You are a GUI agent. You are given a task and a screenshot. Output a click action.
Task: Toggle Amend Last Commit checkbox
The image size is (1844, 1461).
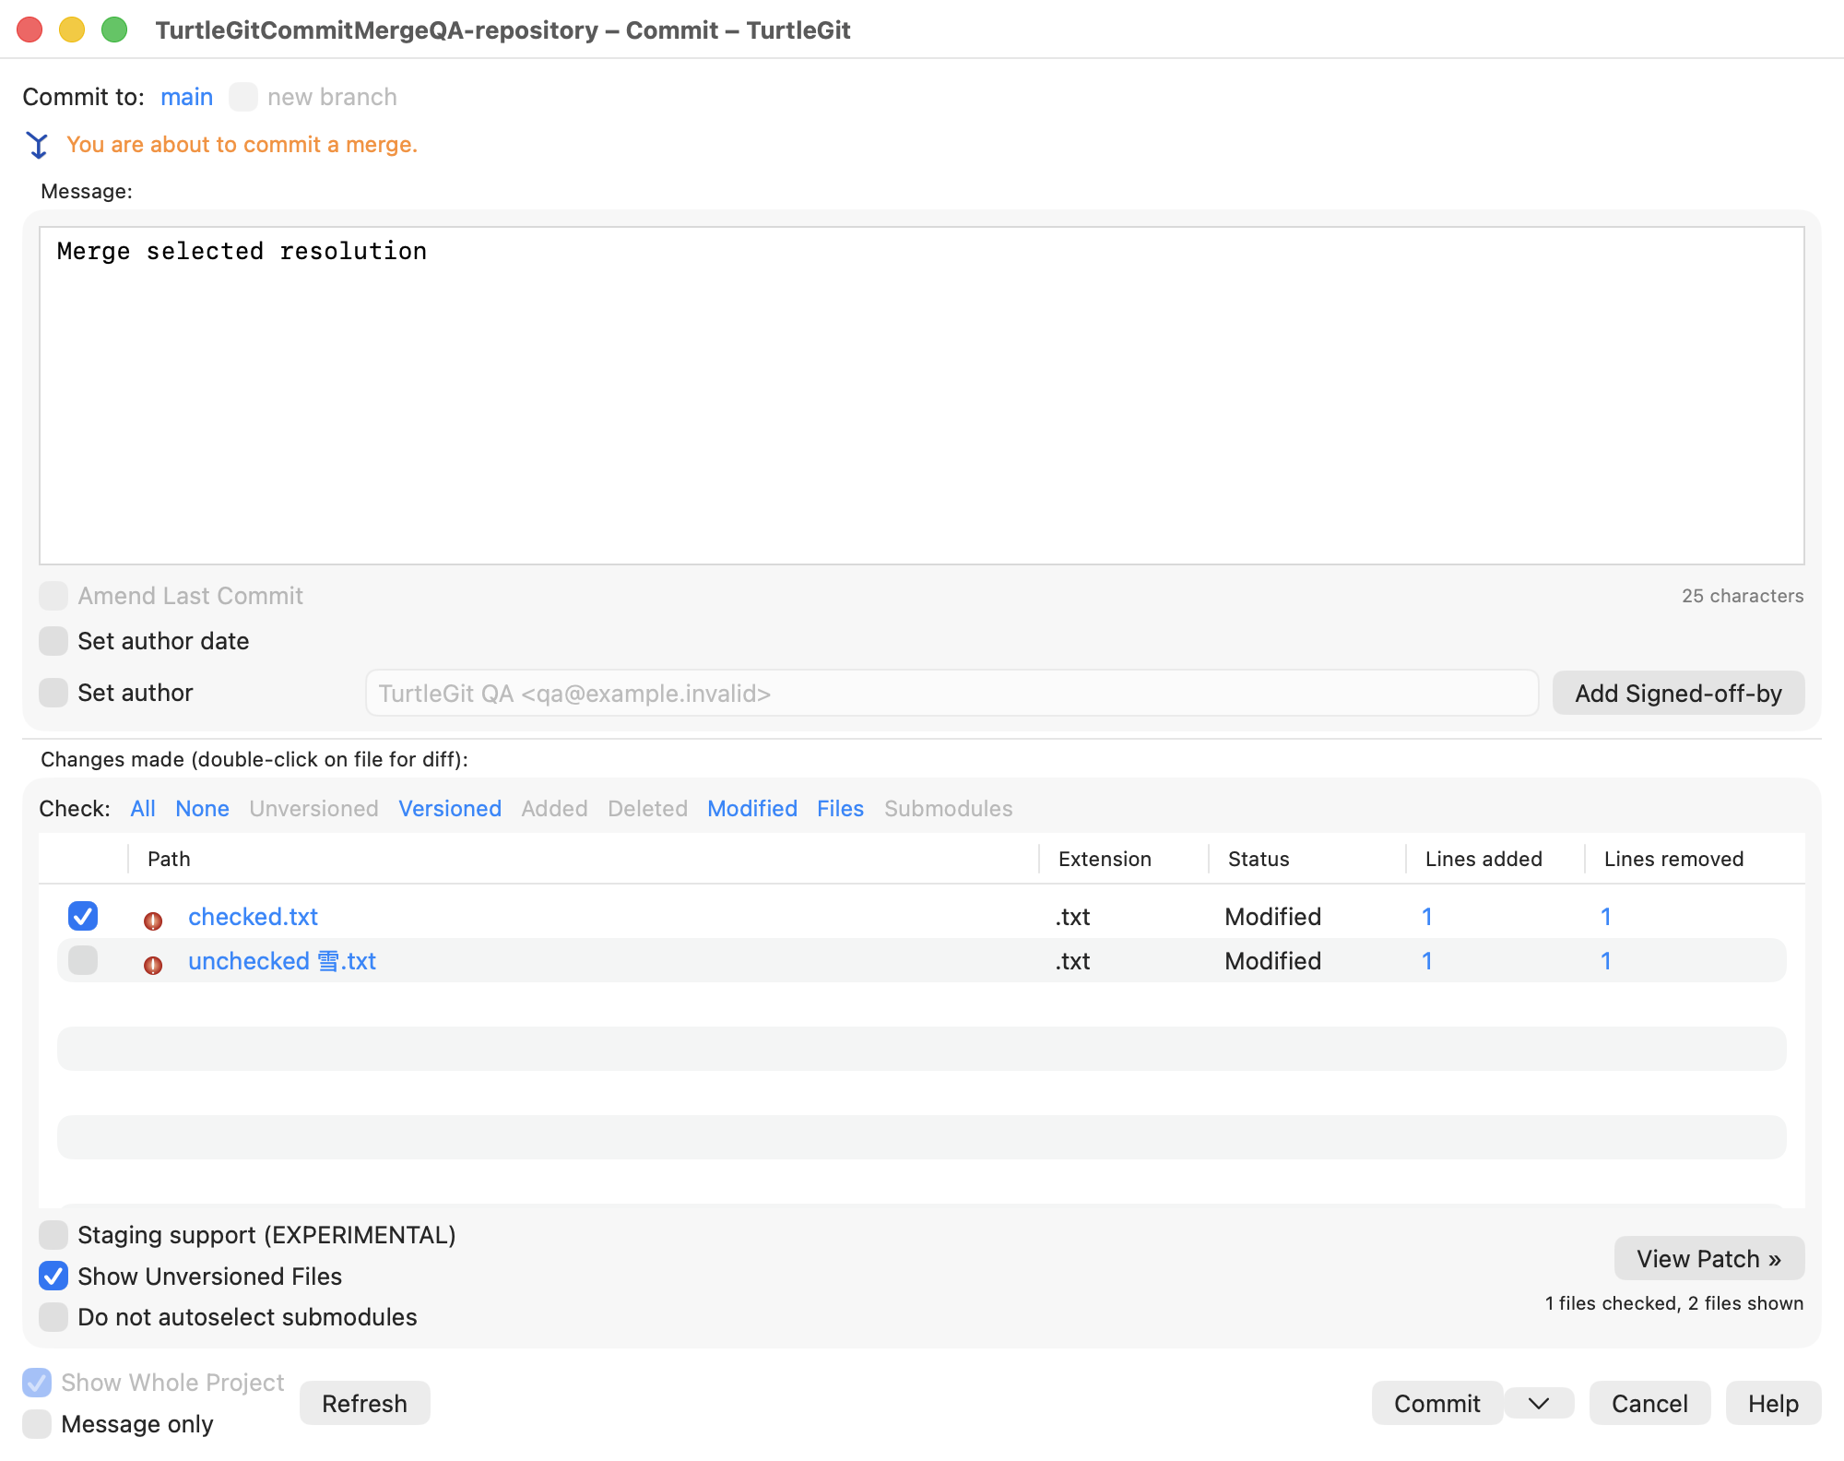[53, 596]
